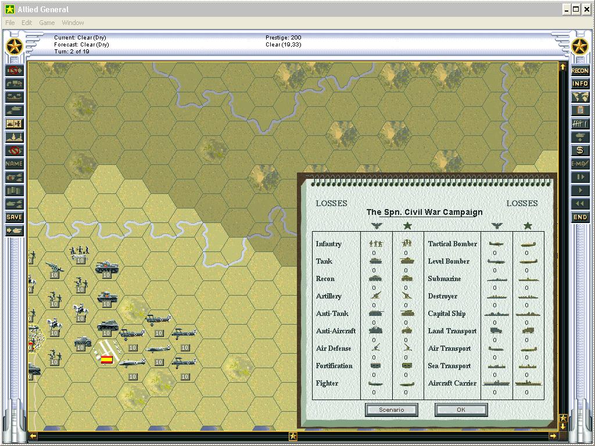Open the unit INFO panel
The image size is (595, 446).
point(580,84)
